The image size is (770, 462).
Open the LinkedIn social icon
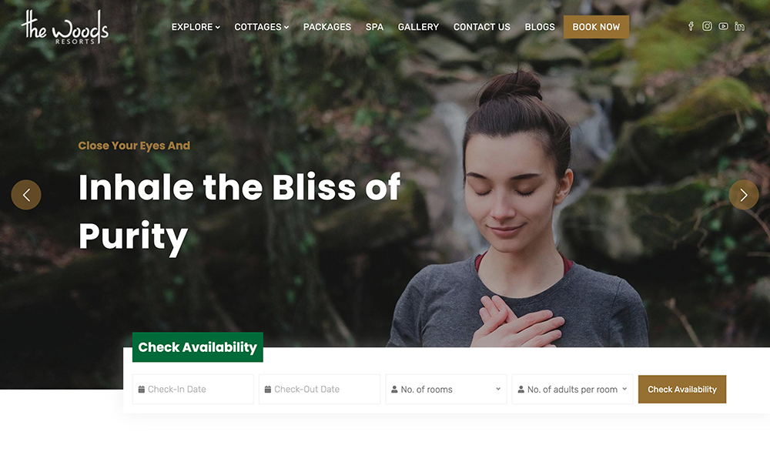[x=739, y=26]
